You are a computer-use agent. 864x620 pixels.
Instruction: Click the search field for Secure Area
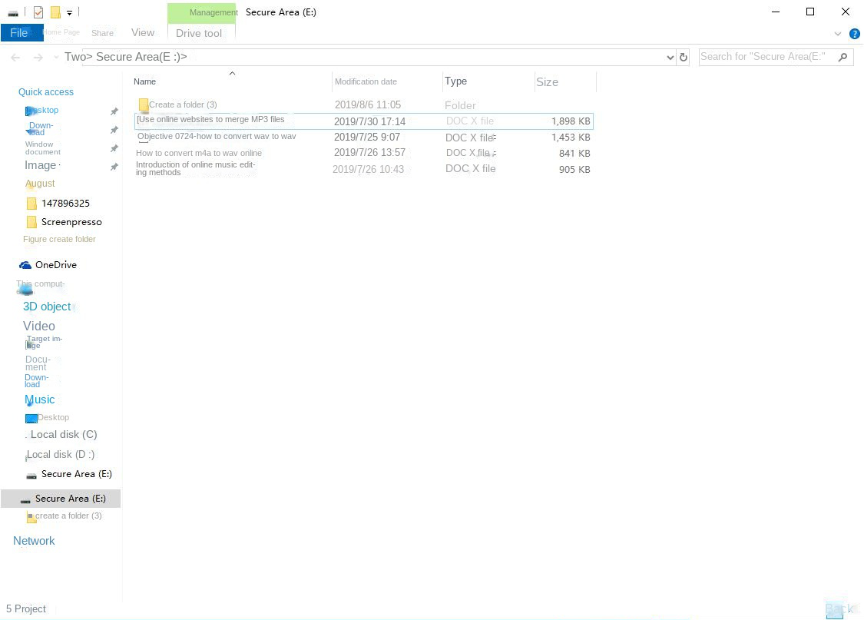[764, 57]
